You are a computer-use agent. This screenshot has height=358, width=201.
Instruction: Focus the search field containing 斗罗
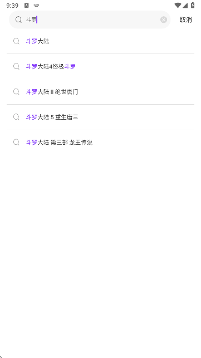(90, 19)
